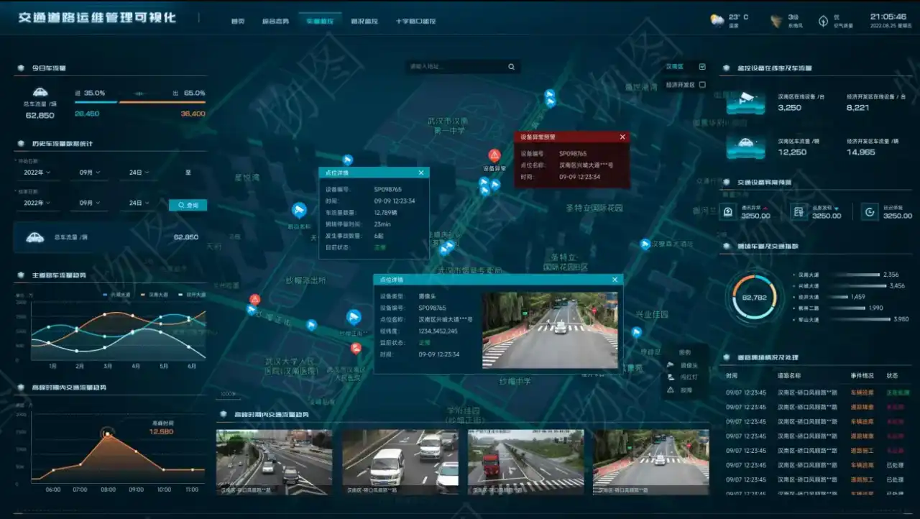Viewport: 920px width, 519px height.
Task: Click the 闯红灯 (red light) legend icon
Action: tap(671, 377)
